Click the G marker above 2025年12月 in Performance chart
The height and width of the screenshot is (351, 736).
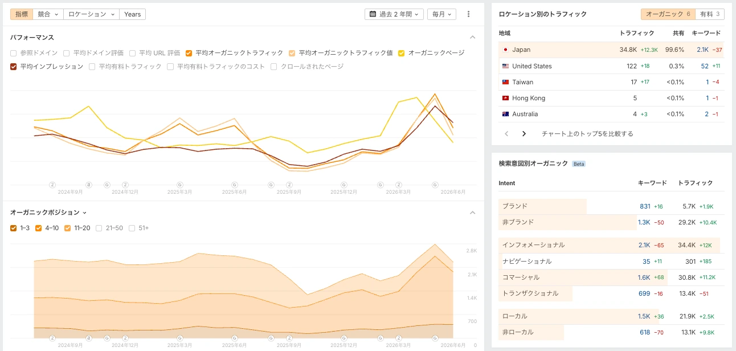click(344, 185)
